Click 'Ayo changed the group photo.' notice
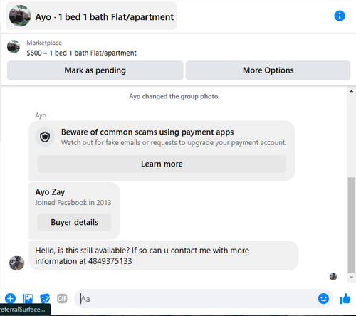 (x=174, y=96)
